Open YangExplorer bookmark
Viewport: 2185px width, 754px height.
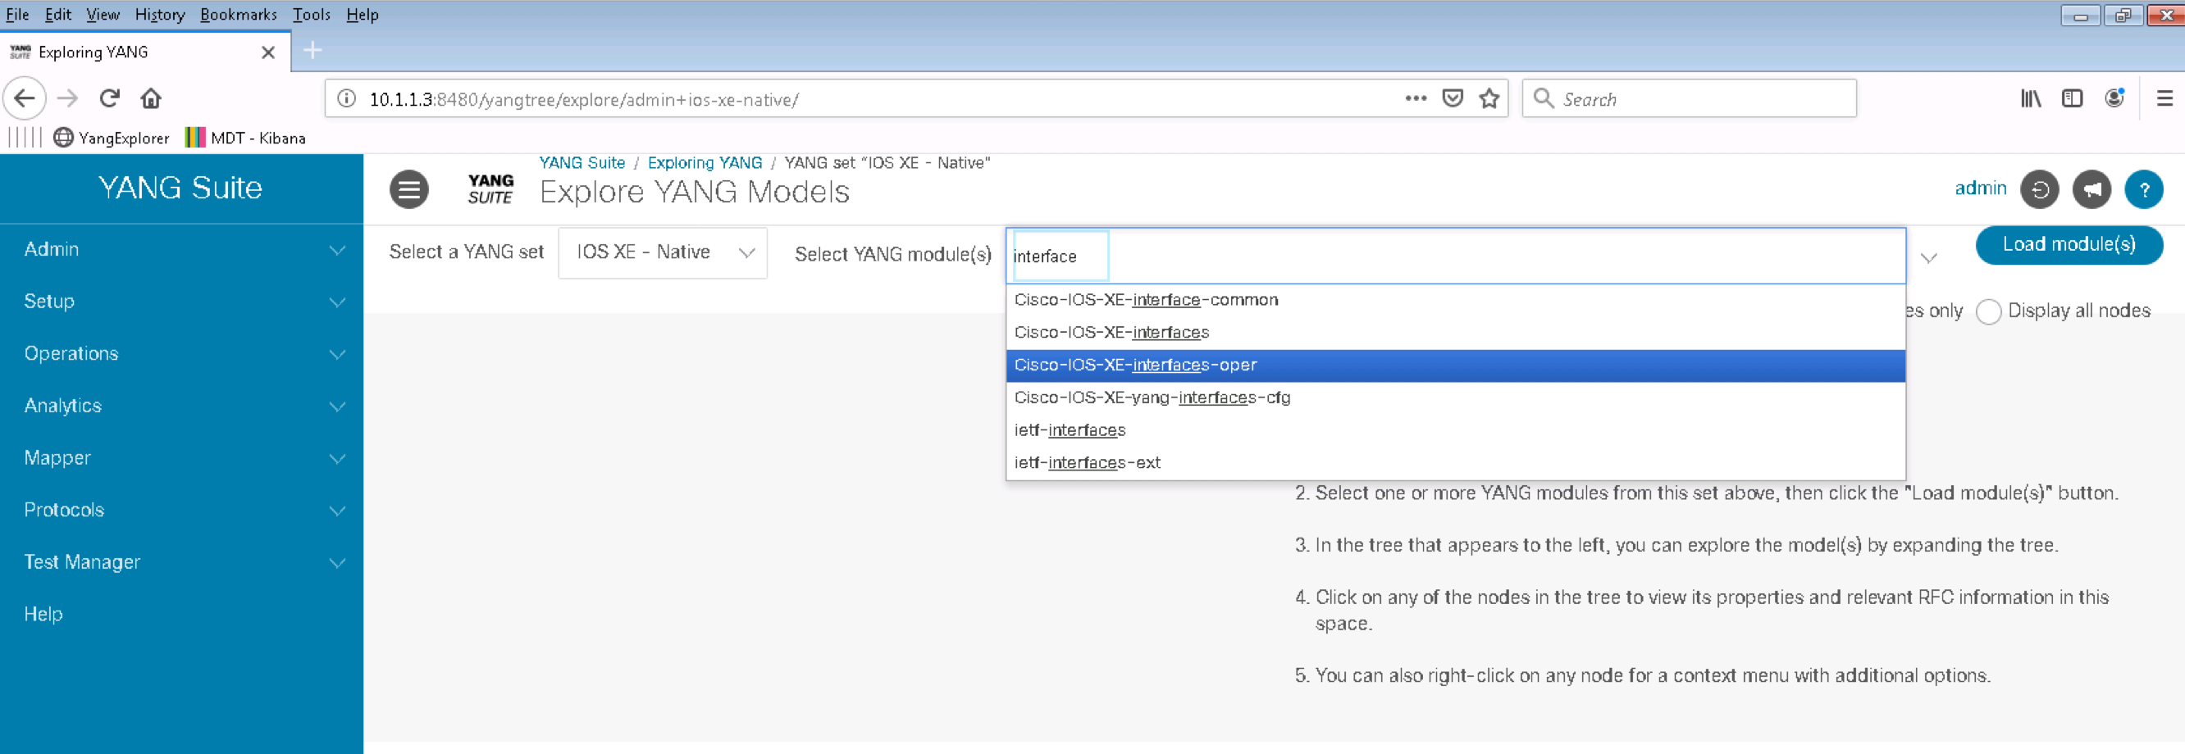(x=111, y=138)
